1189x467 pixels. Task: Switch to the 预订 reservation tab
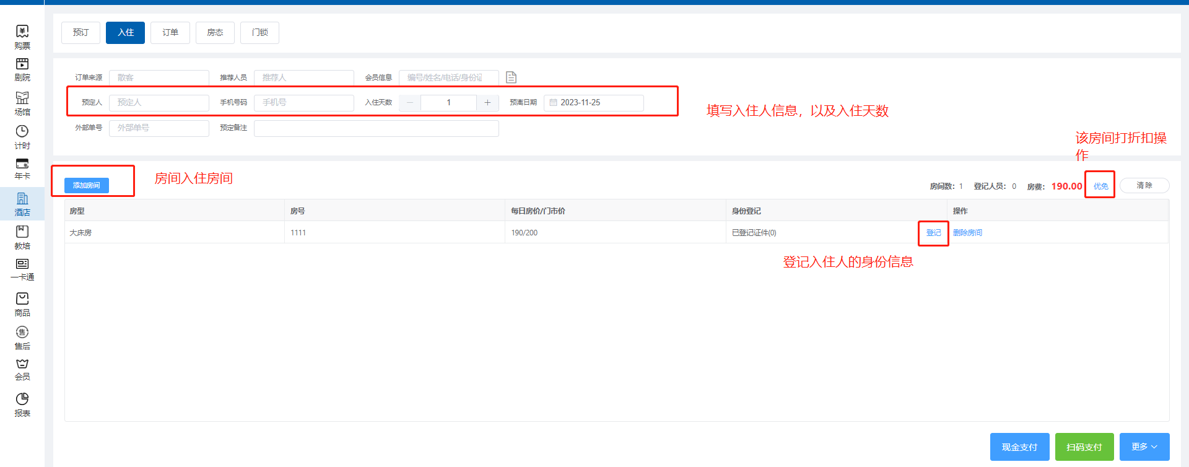[81, 33]
